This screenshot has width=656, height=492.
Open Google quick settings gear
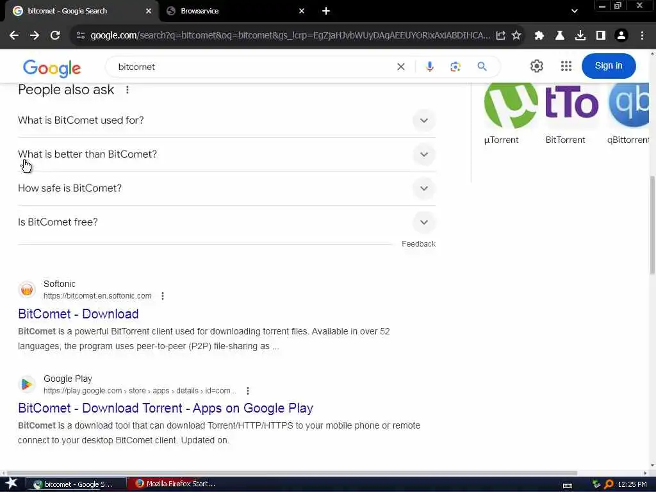coord(537,66)
